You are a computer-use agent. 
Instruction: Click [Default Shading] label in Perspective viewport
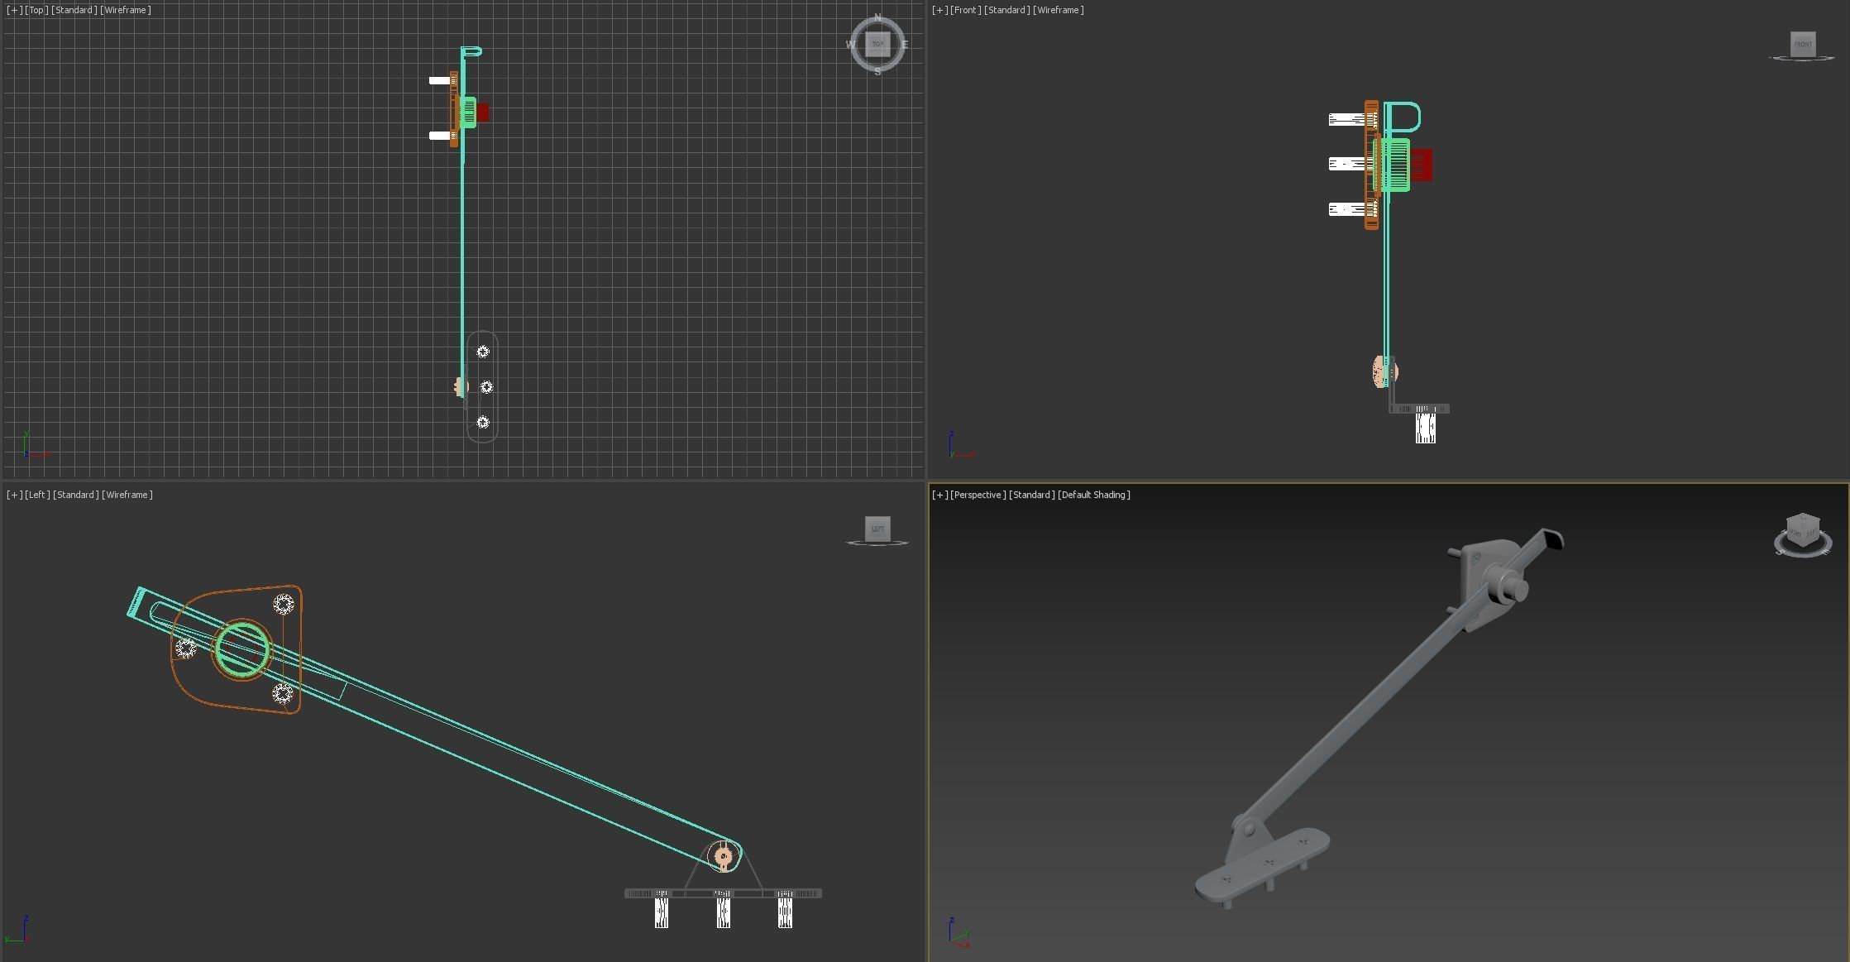[x=1093, y=495]
